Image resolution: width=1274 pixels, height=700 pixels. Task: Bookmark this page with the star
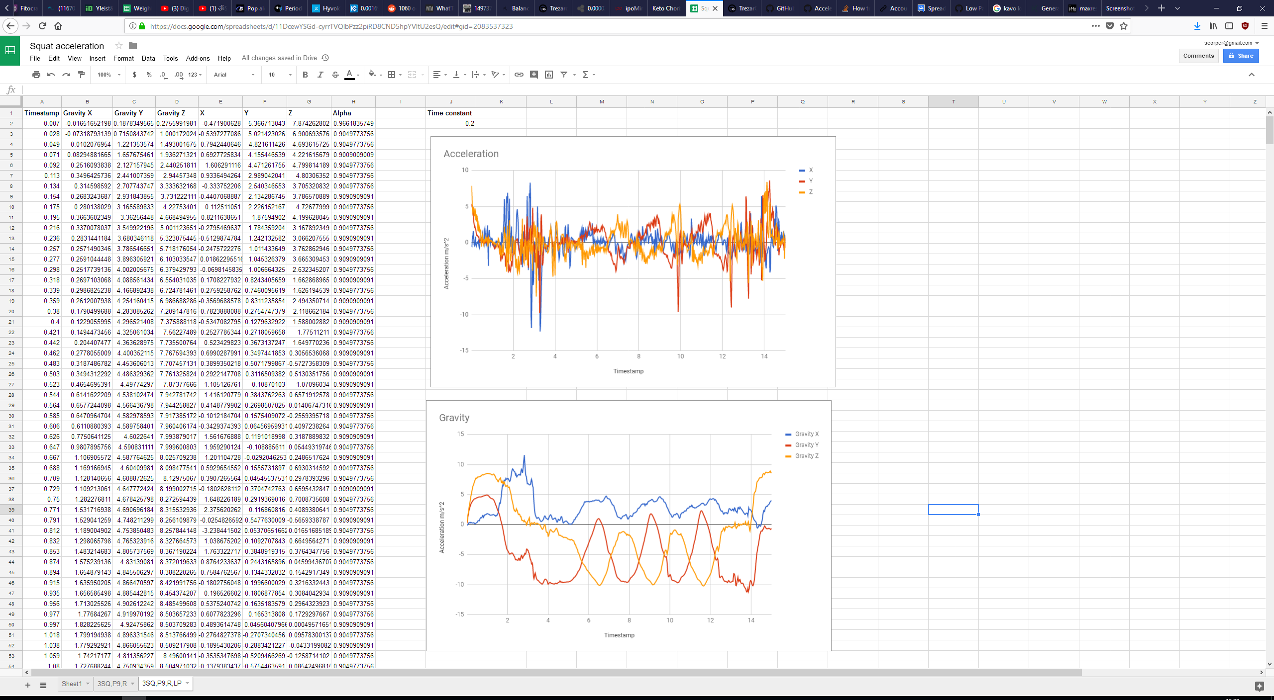pos(1124,26)
